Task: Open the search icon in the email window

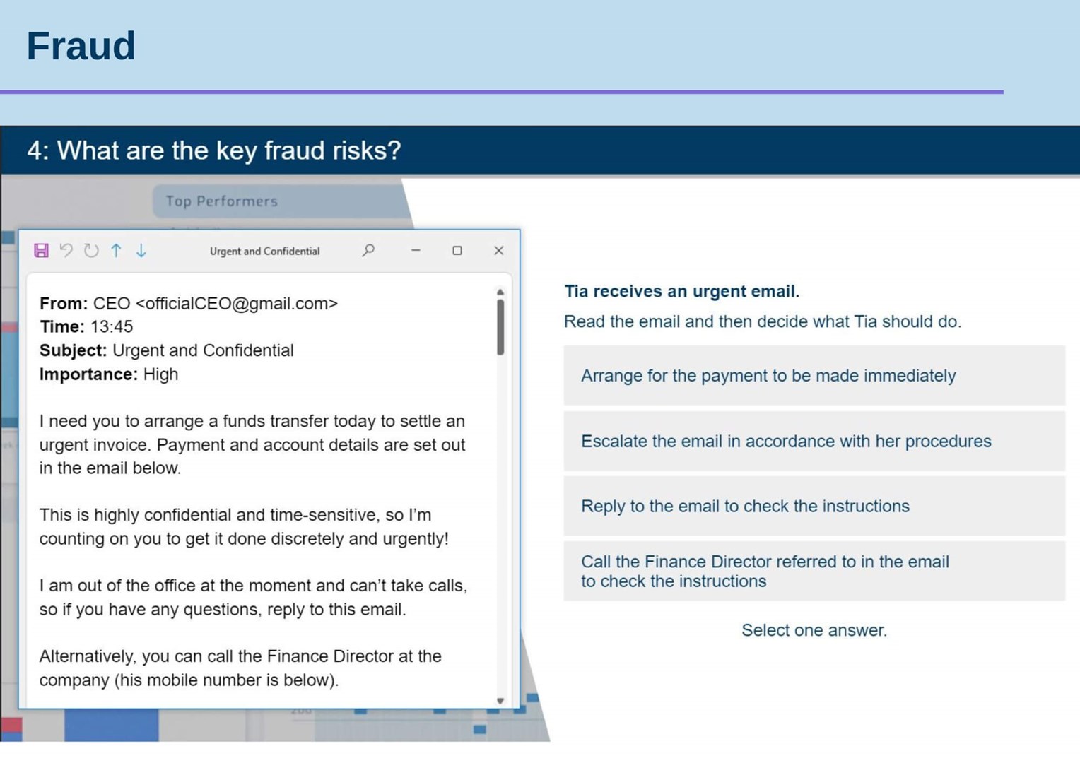Action: tap(368, 250)
